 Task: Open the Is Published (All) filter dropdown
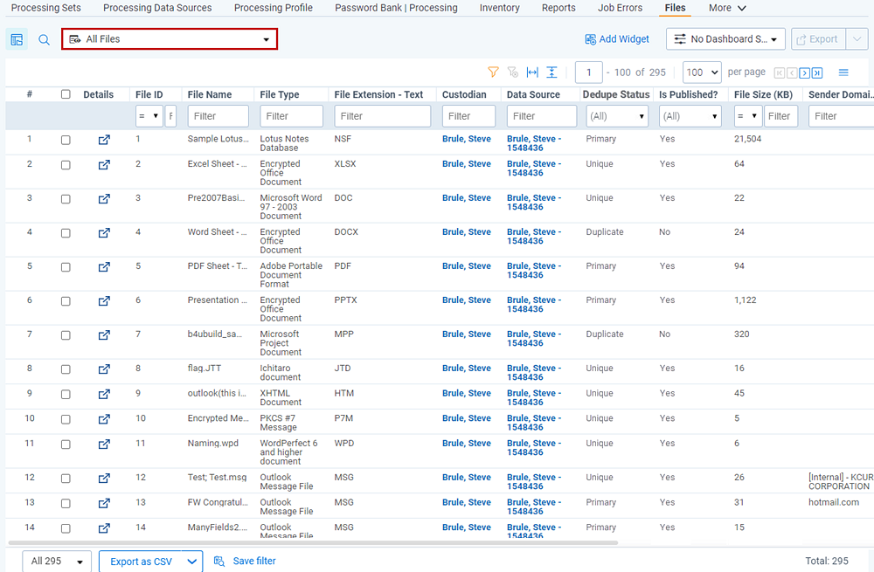click(x=690, y=116)
